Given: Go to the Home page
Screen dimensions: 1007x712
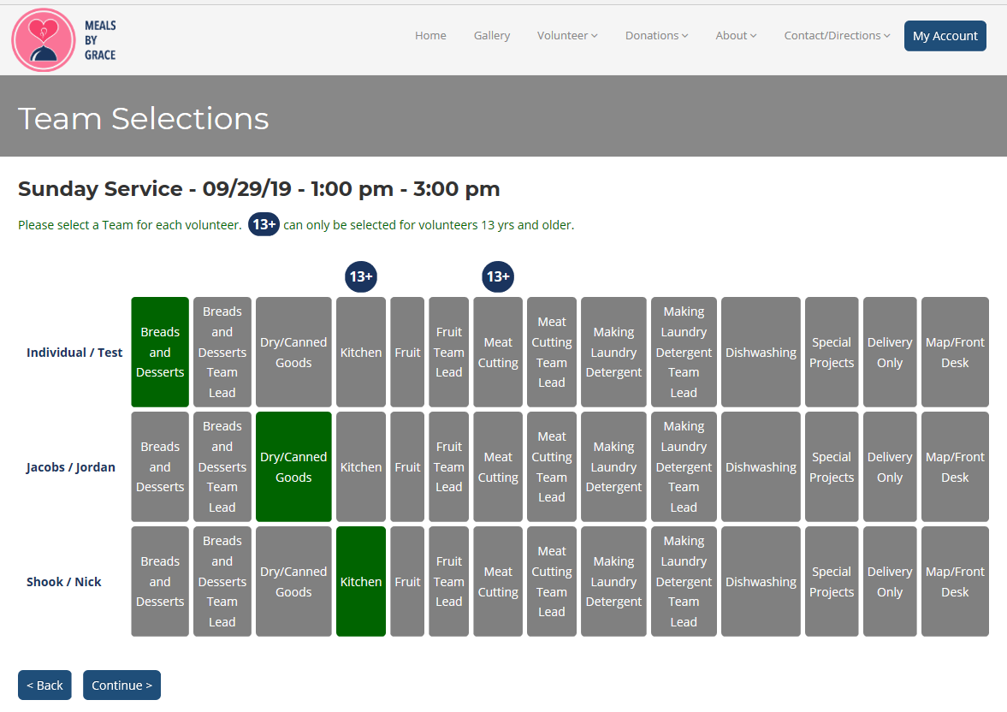Looking at the screenshot, I should [x=430, y=36].
